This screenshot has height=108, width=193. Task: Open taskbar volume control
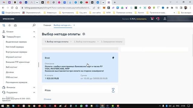coord(170,106)
